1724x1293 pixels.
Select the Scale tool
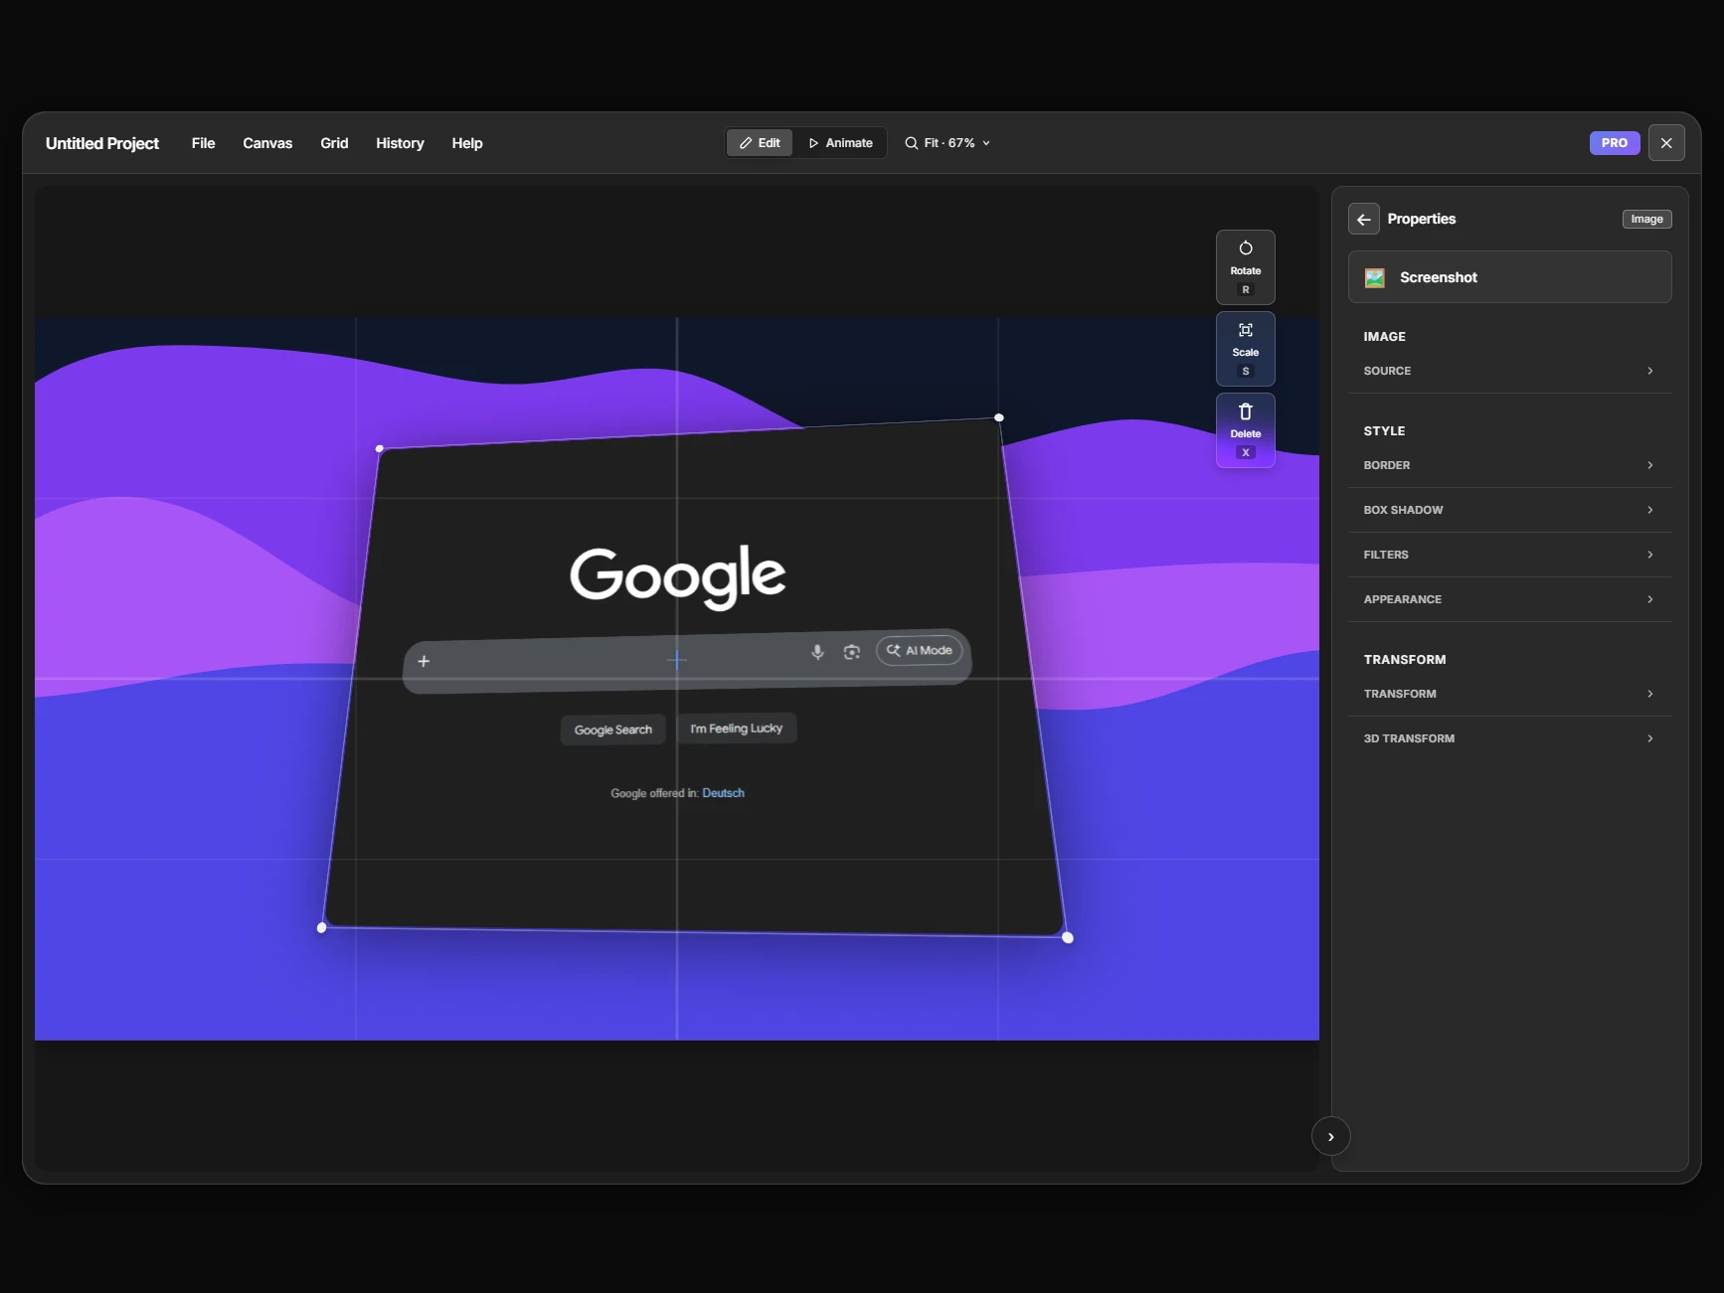1245,348
